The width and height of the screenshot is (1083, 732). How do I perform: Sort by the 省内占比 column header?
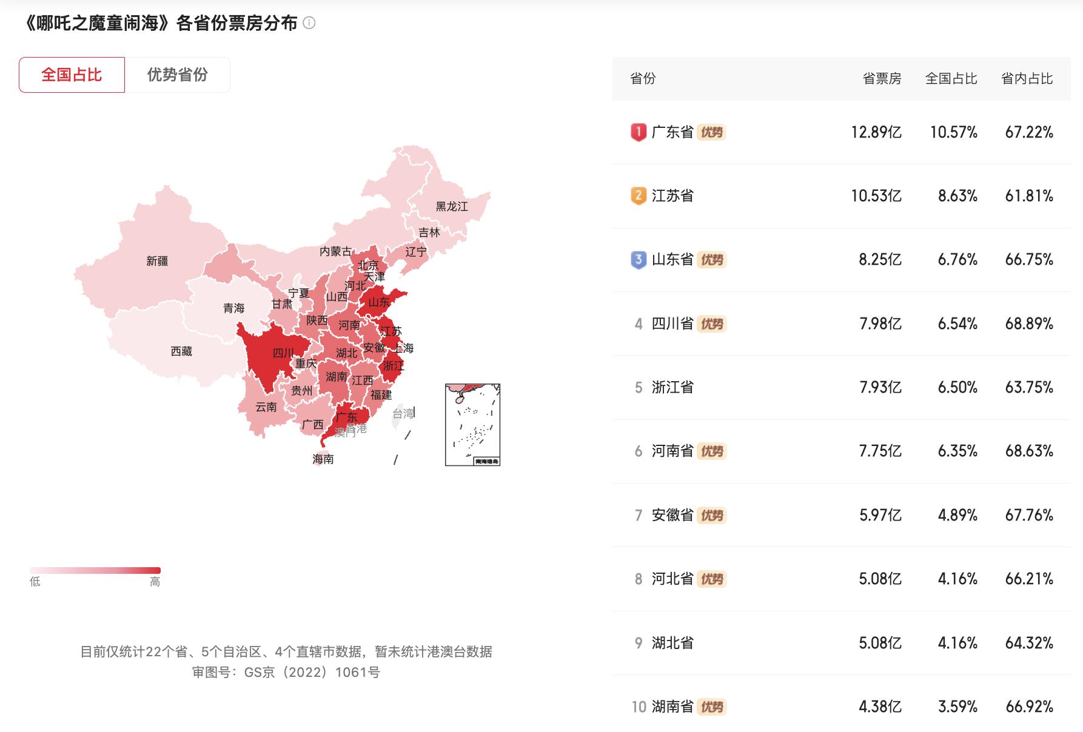coord(1027,79)
